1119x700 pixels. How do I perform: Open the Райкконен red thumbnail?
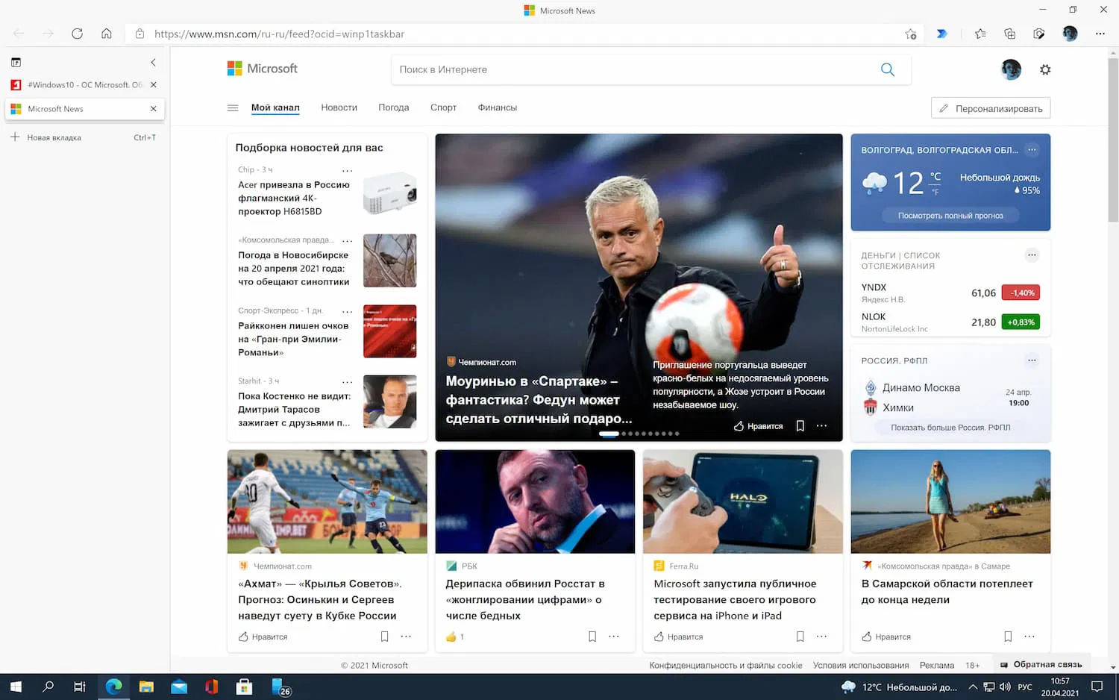pos(389,331)
